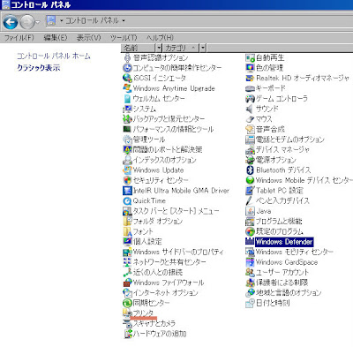This screenshot has height=347, width=353.
Task: Open the セキュリティ センター shield icon
Action: pyautogui.click(x=127, y=180)
